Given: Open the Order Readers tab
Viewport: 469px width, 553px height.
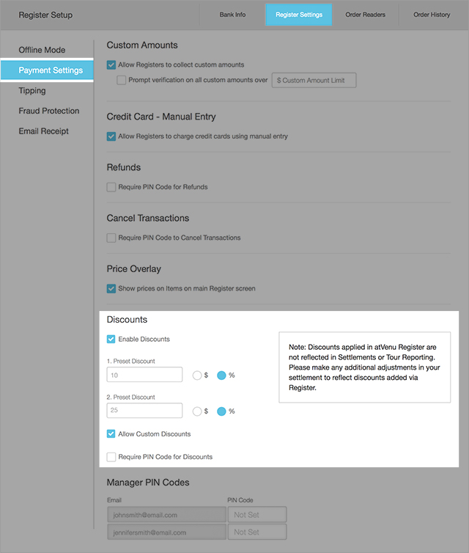Looking at the screenshot, I should tap(365, 15).
